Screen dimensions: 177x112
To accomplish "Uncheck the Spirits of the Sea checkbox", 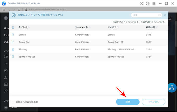I will tap(13, 57).
